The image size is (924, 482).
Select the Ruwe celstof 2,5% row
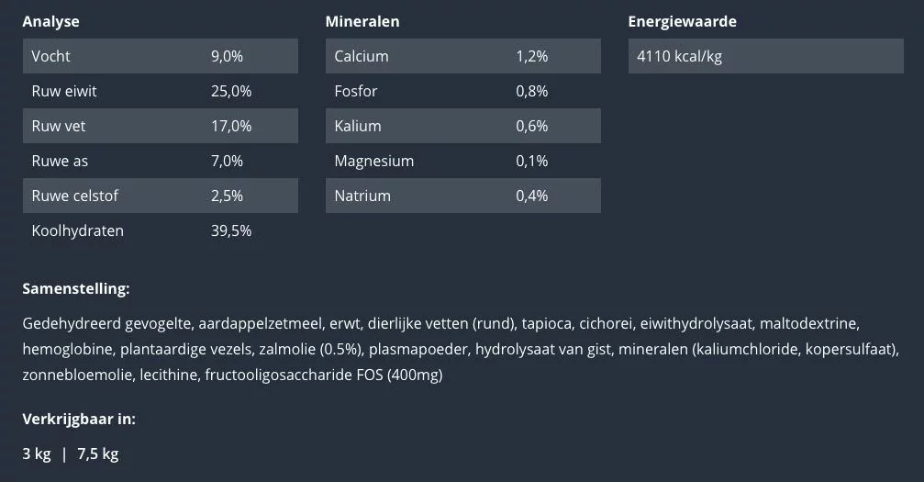click(x=160, y=196)
